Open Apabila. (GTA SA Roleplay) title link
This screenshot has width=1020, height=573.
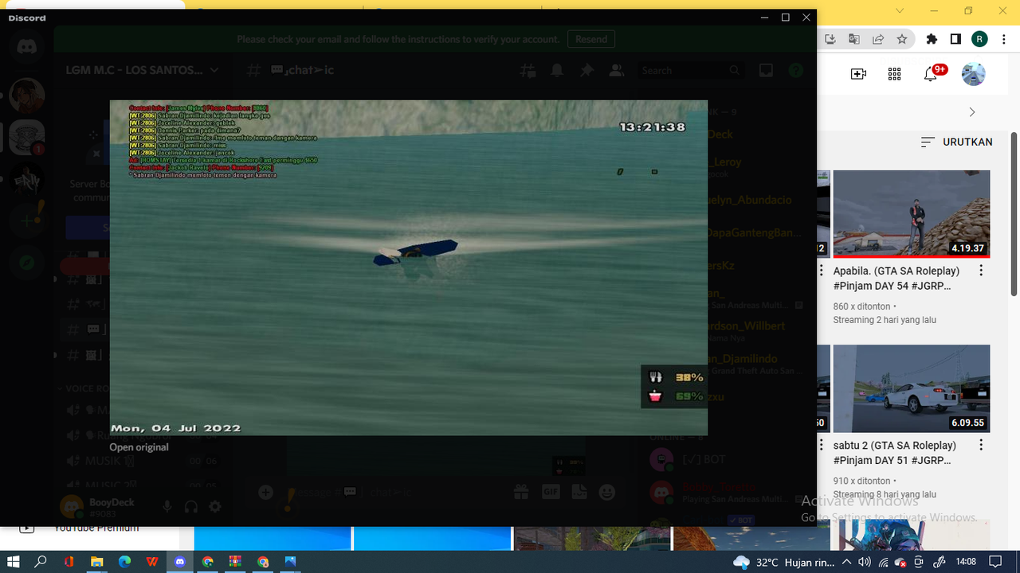pos(896,279)
